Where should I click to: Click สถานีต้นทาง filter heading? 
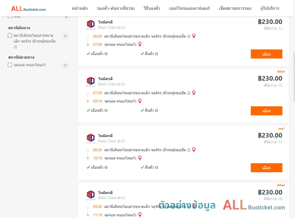coord(19,28)
